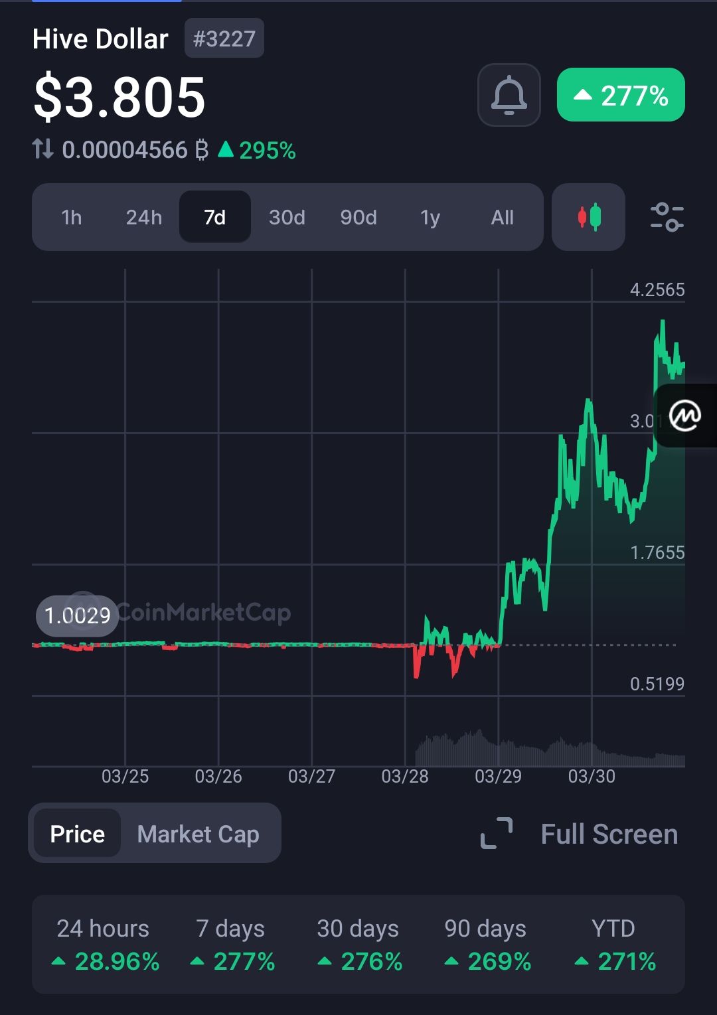Tap the 1.0029 price label on chart
This screenshot has width=717, height=1015.
pos(77,616)
